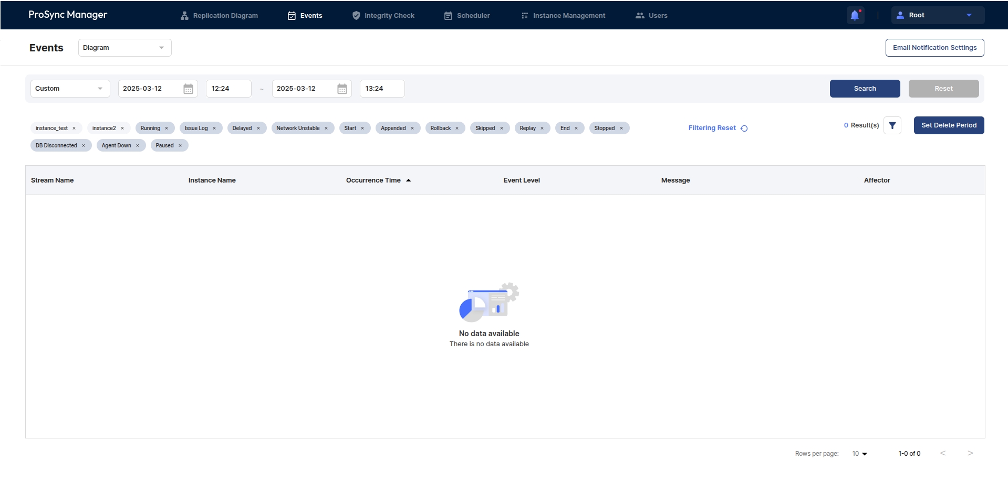Click the Search button

pos(865,89)
